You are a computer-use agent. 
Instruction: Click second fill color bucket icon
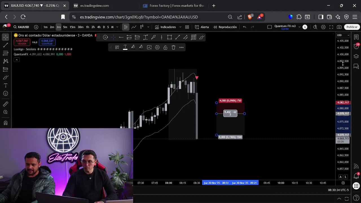[141, 47]
